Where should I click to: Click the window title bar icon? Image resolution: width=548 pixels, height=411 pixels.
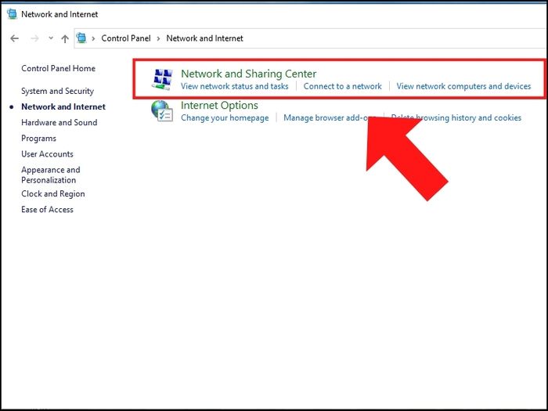(x=12, y=14)
